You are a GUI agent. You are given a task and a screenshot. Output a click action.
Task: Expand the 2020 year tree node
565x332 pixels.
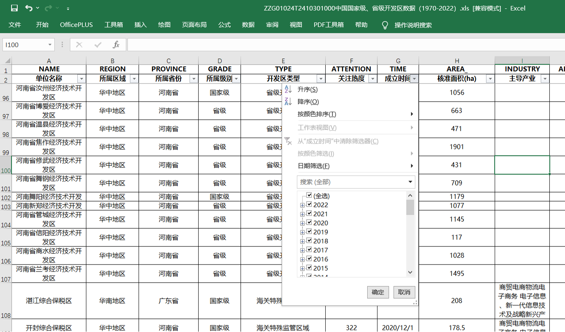tap(302, 223)
